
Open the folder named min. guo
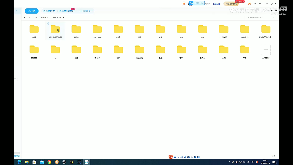tap(97, 32)
